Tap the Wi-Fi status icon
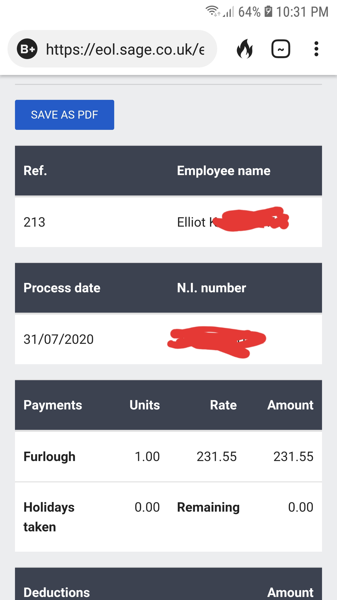 pos(212,11)
